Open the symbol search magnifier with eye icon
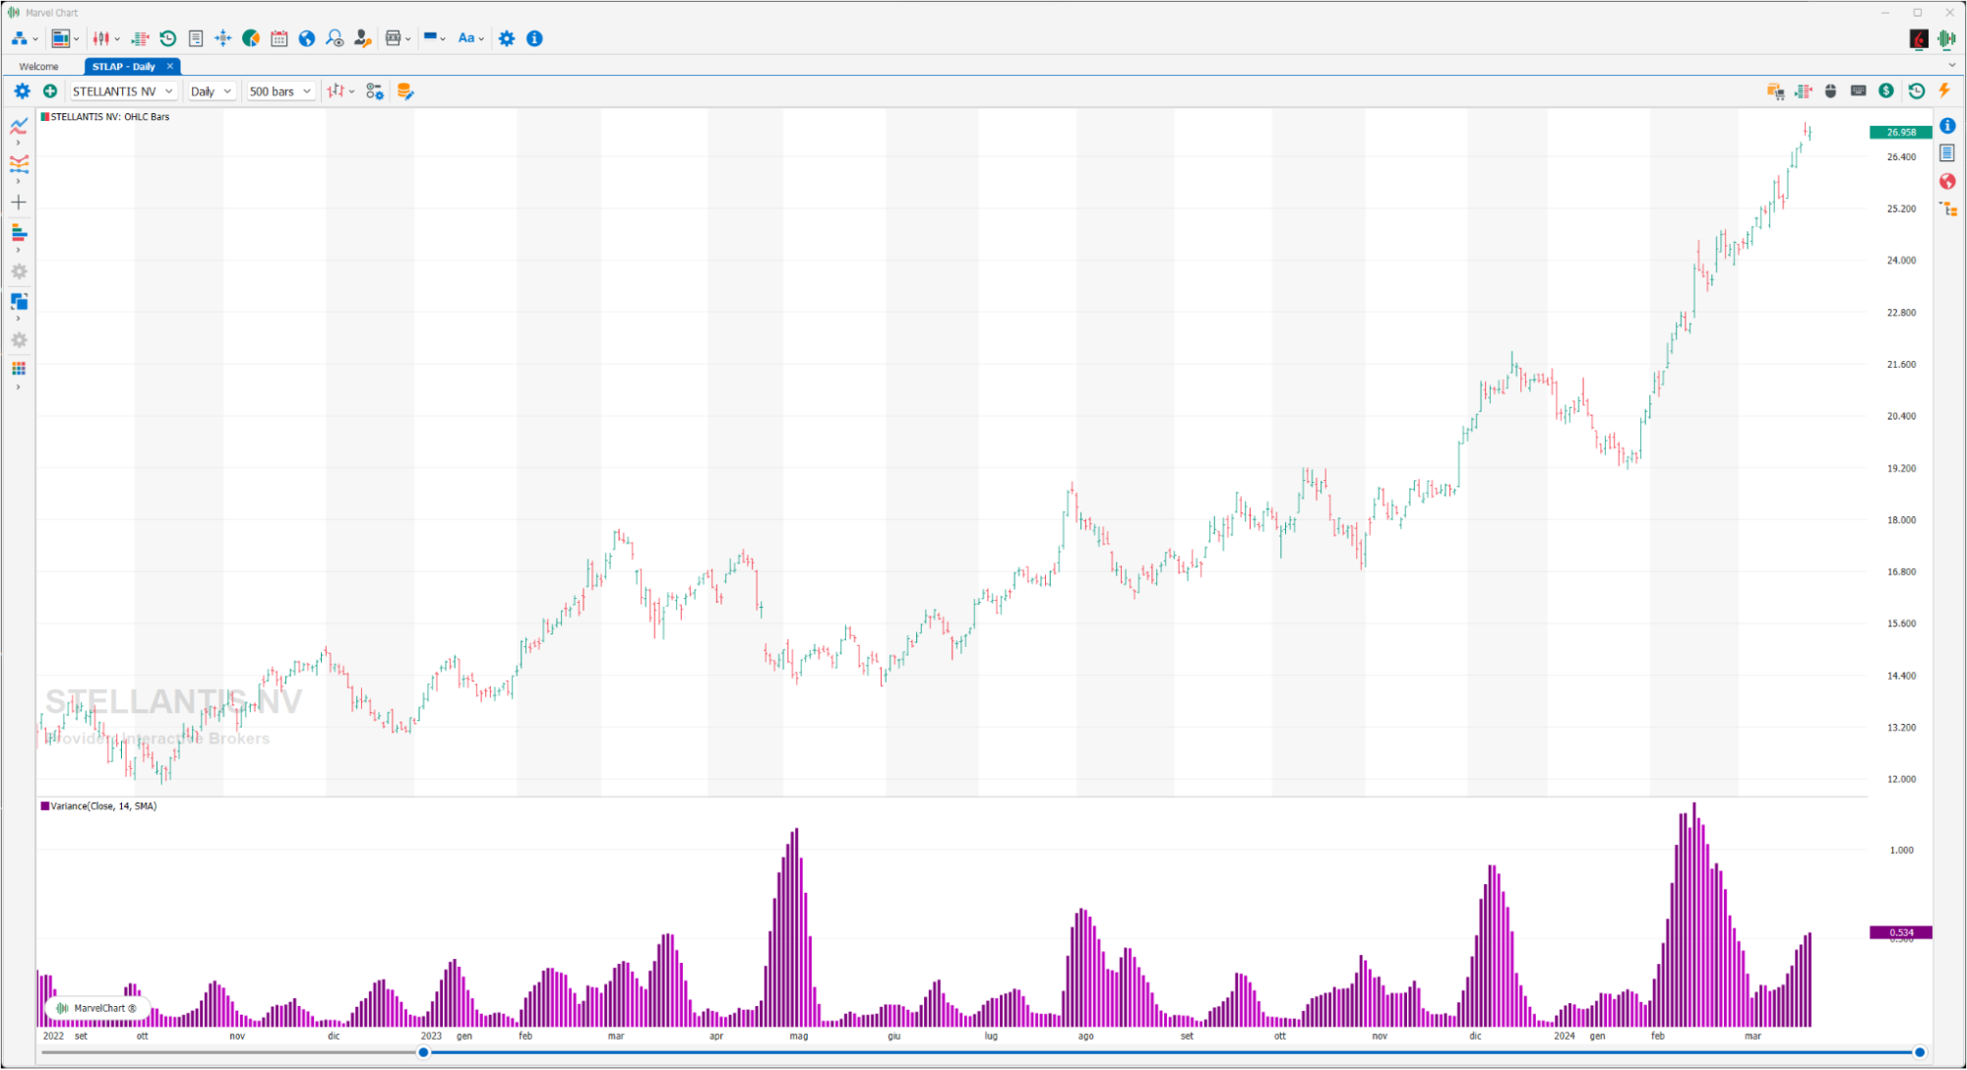The height and width of the screenshot is (1070, 1967). pos(335,38)
